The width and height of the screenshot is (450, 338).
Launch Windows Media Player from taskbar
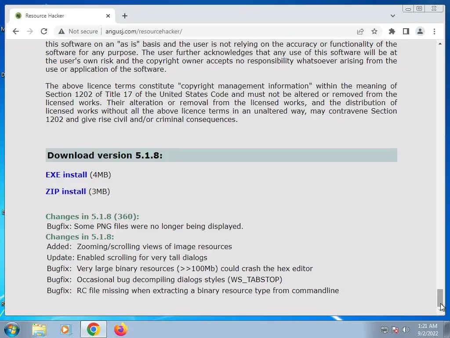pyautogui.click(x=65, y=329)
